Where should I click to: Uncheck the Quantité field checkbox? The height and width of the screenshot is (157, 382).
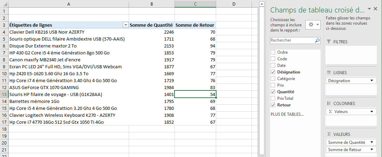click(273, 92)
